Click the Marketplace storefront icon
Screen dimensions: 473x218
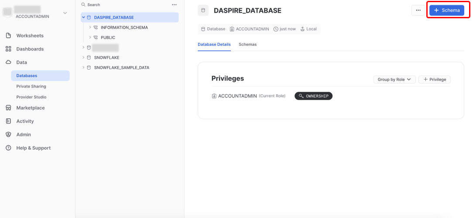pyautogui.click(x=8, y=107)
